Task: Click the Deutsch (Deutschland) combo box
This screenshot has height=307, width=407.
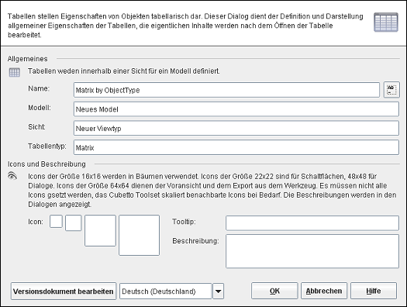Action: click(171, 291)
